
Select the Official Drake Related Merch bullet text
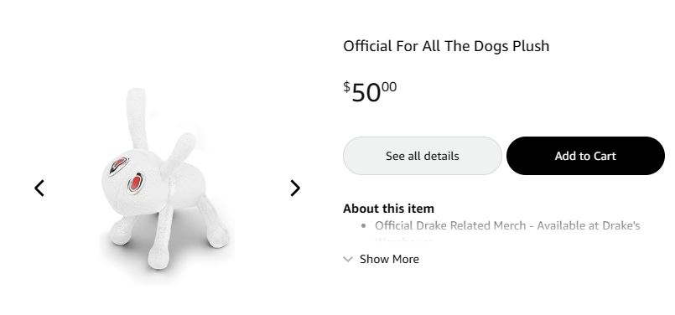(507, 225)
